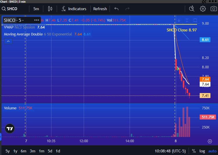This screenshot has height=155, width=218.
Task: Select the 5y date range
Action: coord(8,151)
